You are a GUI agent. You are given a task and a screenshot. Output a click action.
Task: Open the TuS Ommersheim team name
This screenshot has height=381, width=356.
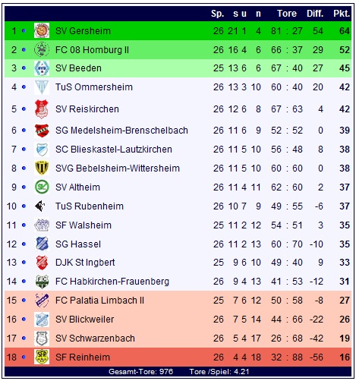point(94,87)
